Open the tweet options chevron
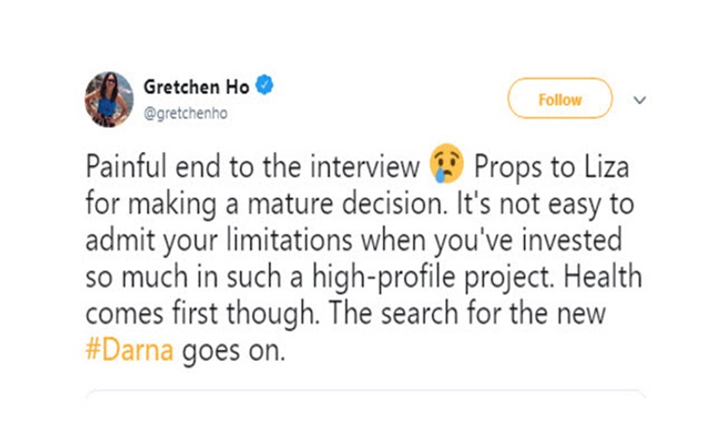This screenshot has height=422, width=703. point(640,99)
